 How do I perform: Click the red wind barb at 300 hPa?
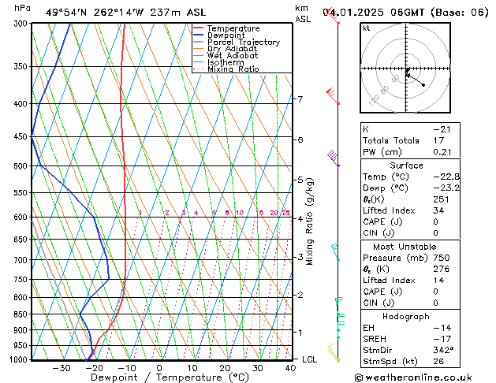tap(333, 16)
